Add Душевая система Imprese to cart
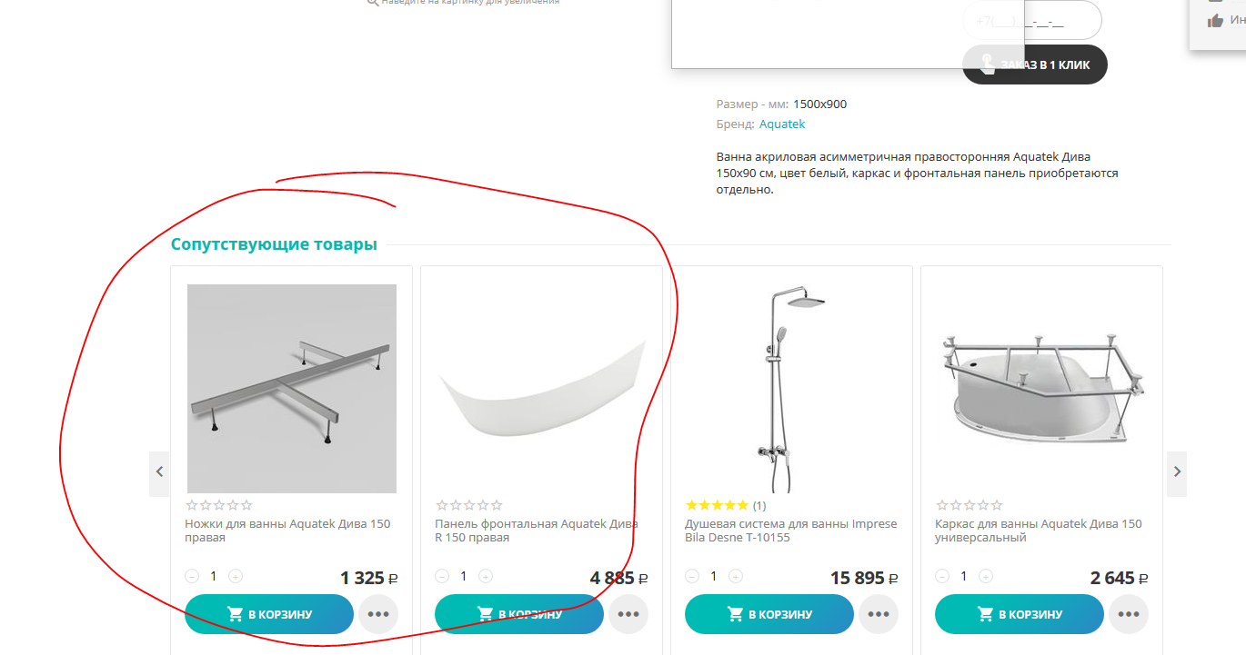This screenshot has width=1246, height=655. [x=769, y=614]
